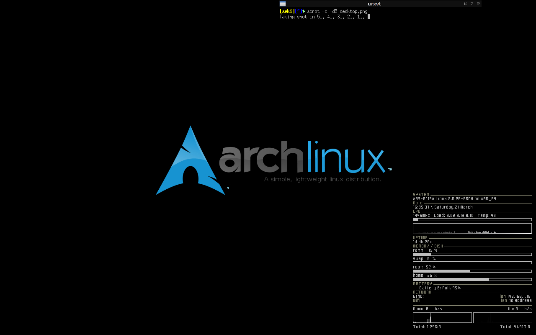Click the terminal block cursor

coord(369,17)
